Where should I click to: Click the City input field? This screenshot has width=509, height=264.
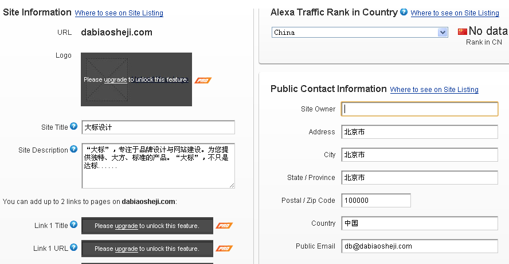click(x=420, y=155)
